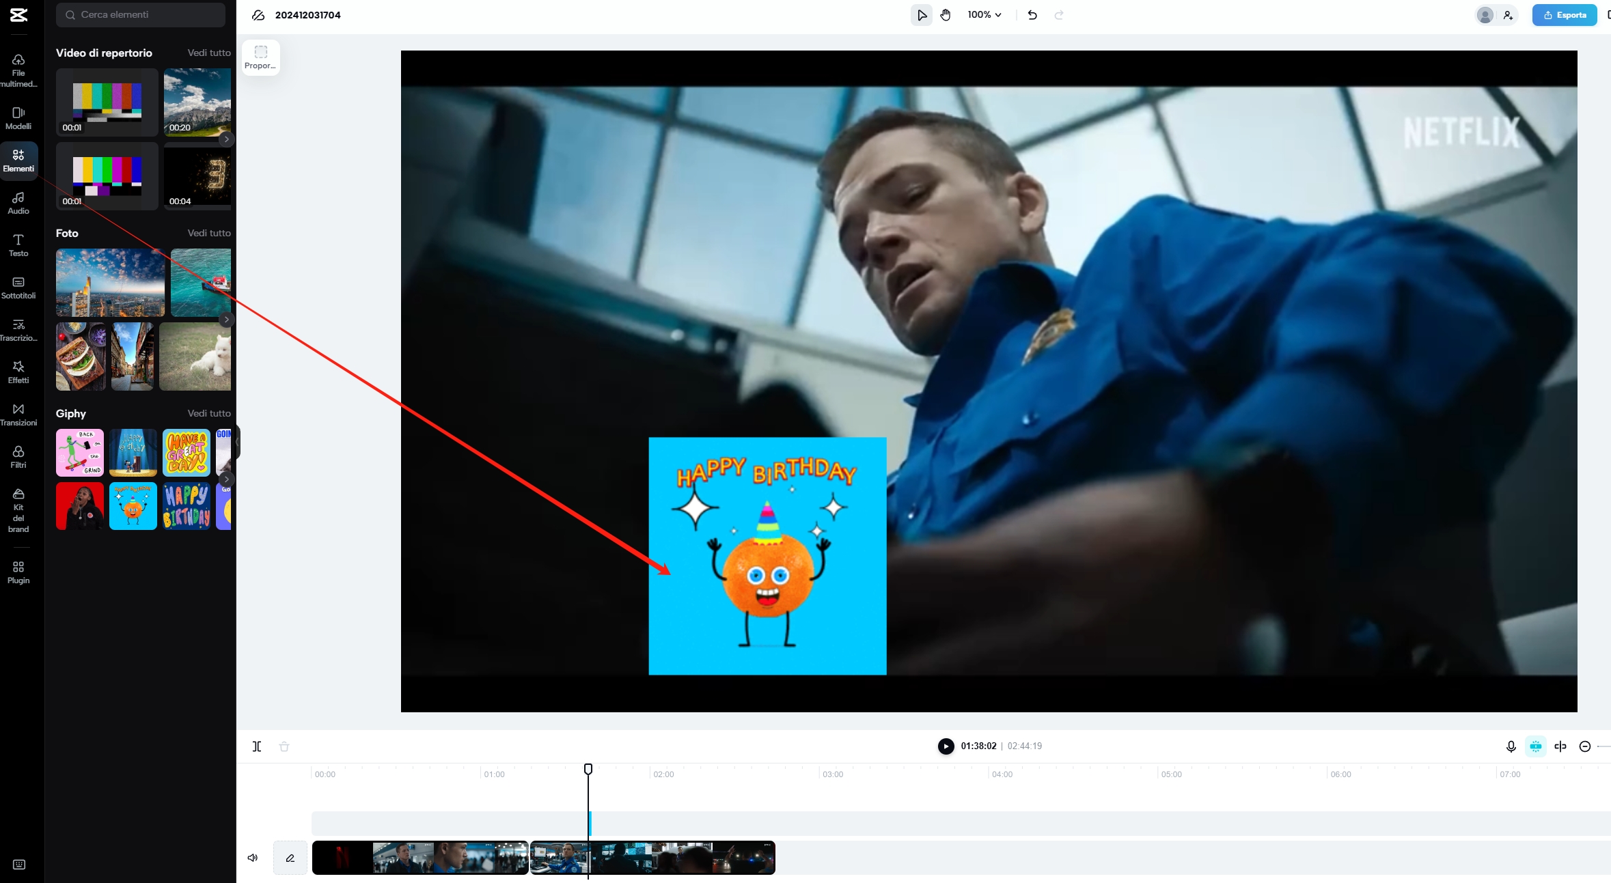The height and width of the screenshot is (883, 1611).
Task: Toggle the timeline snapping magnet button
Action: [x=1536, y=746]
